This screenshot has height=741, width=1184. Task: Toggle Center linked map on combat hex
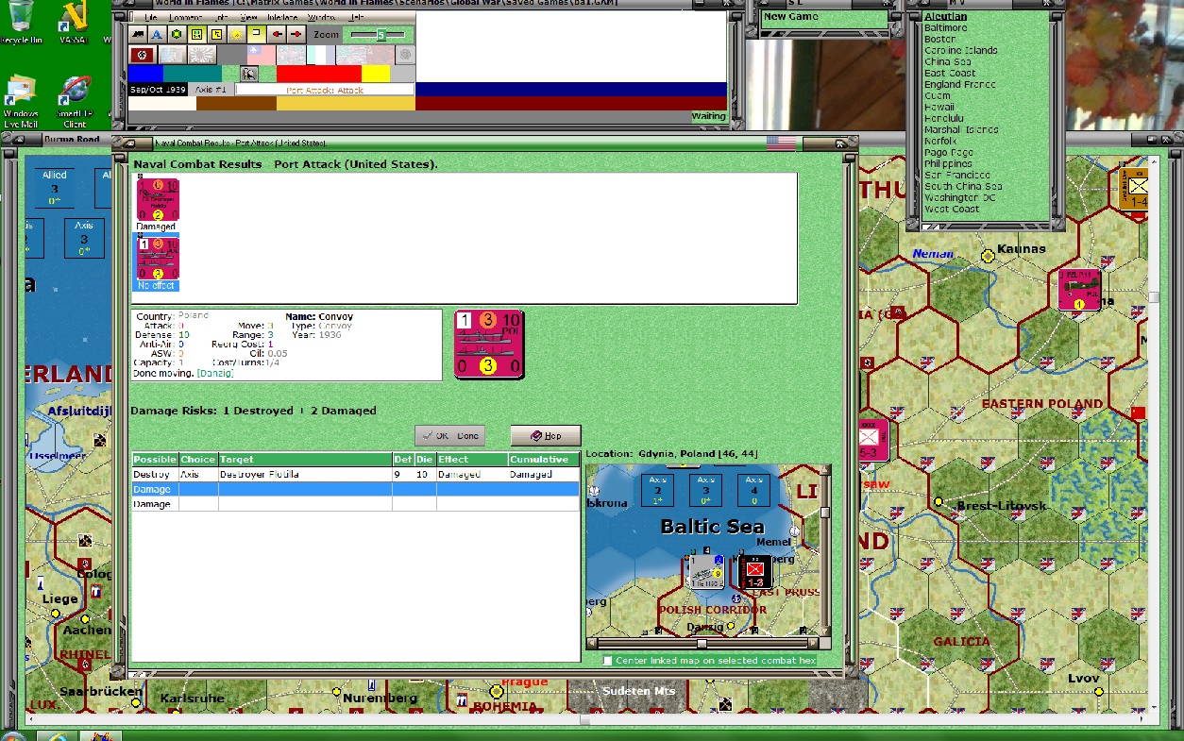tap(607, 661)
